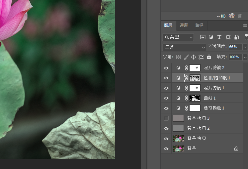The width and height of the screenshot is (248, 169).
Task: Filter layers by shape type
Action: click(228, 37)
